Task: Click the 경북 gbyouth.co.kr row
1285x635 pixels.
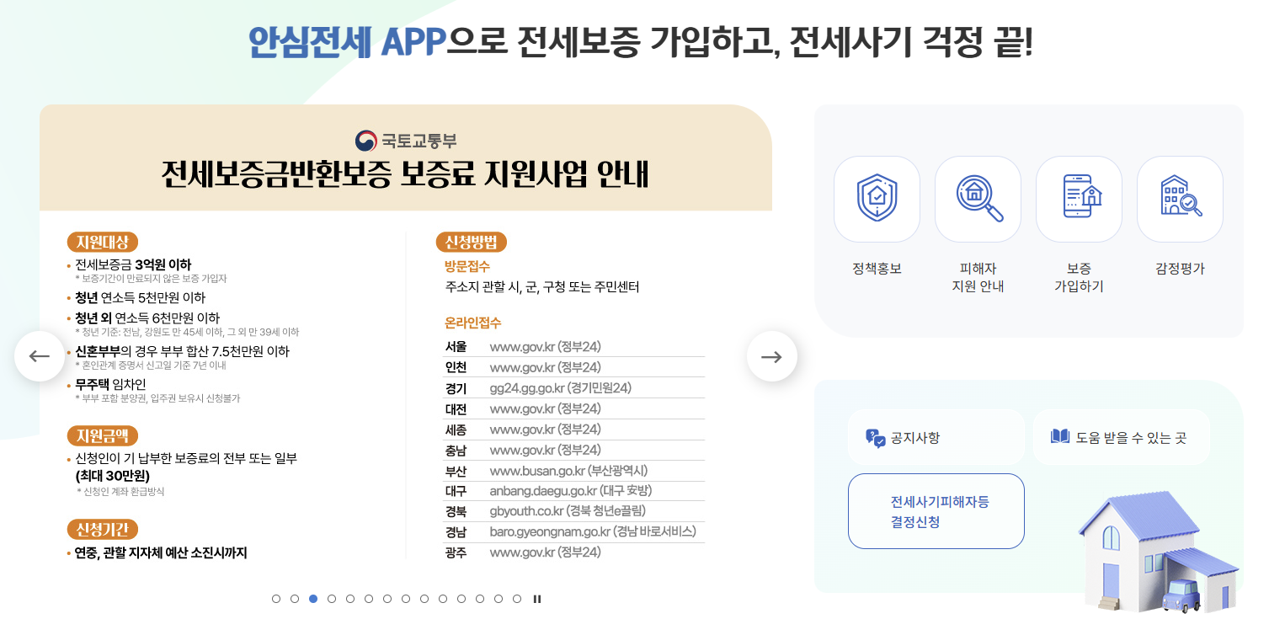Action: click(x=574, y=511)
